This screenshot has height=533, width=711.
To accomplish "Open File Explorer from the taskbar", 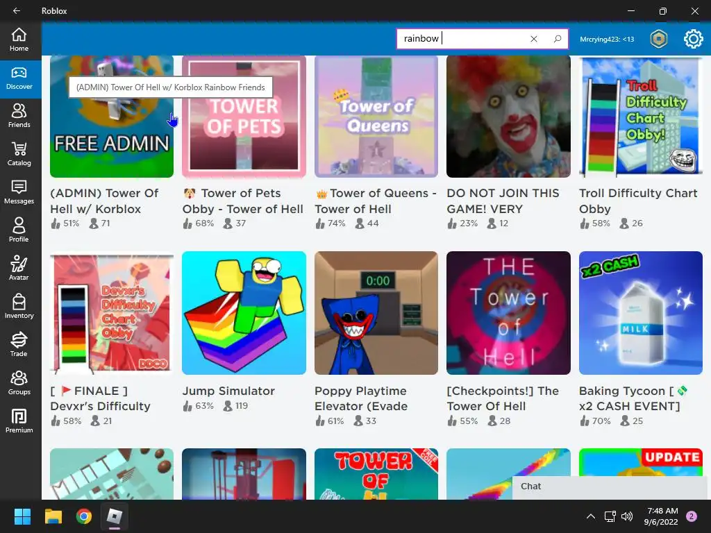I will point(53,516).
